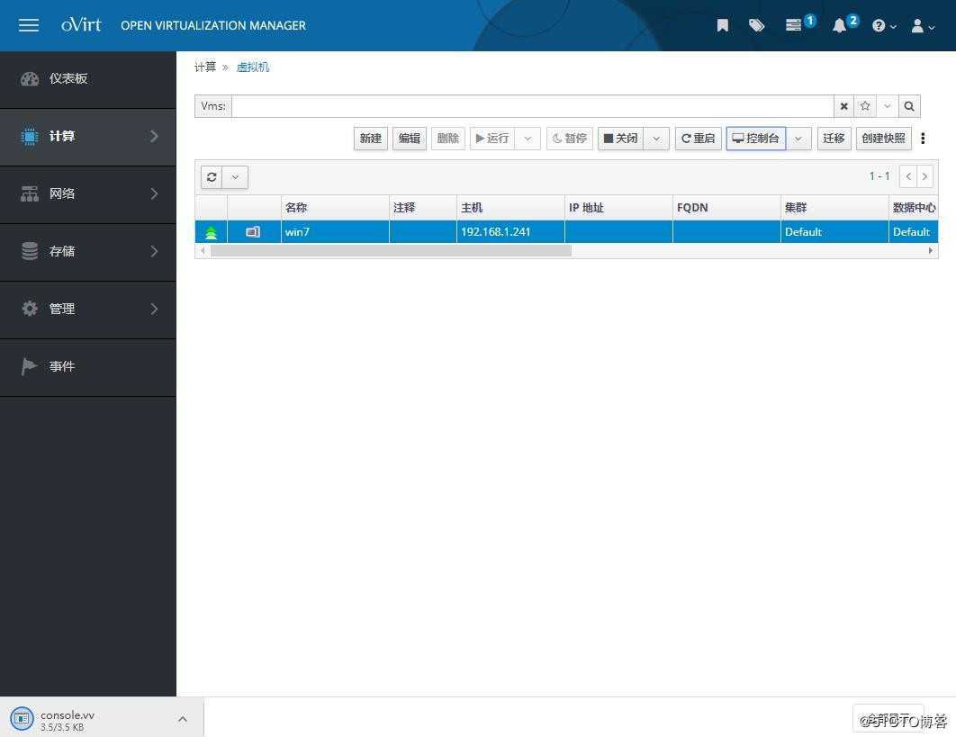Refresh the VM list
Screen dimensions: 956x737
pos(212,177)
